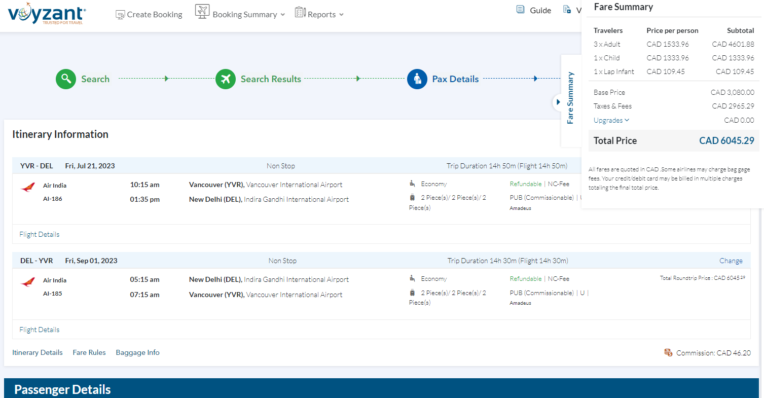764x398 pixels.
Task: Click the Voyzant logo
Action: click(x=47, y=14)
